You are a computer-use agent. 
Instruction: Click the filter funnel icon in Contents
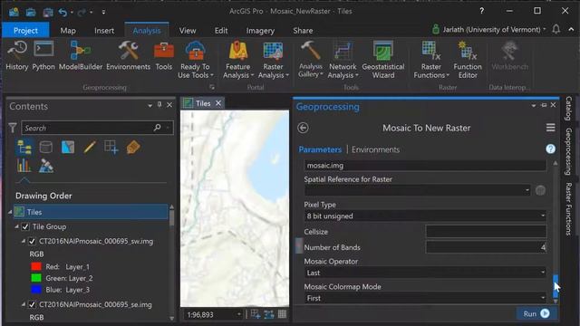point(13,128)
